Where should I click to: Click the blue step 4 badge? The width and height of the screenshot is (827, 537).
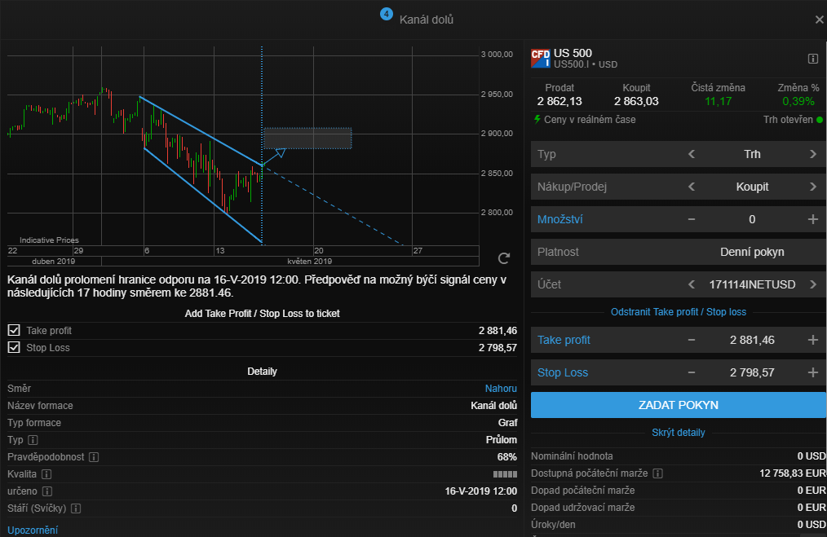pos(387,14)
